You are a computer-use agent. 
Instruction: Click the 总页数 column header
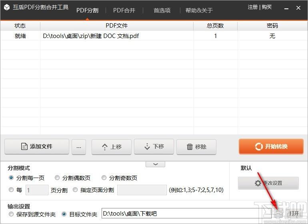click(215, 26)
